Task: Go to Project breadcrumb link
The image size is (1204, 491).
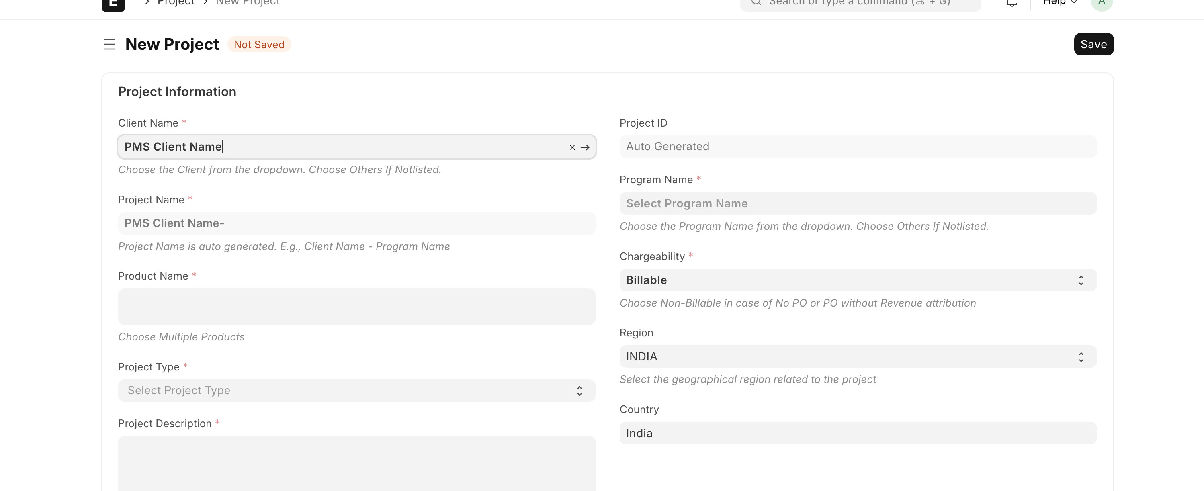Action: (x=176, y=3)
